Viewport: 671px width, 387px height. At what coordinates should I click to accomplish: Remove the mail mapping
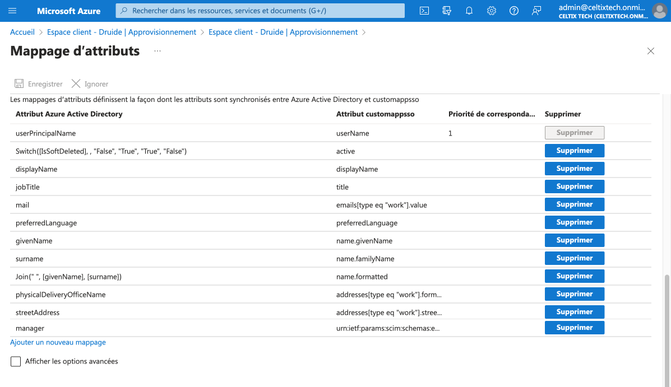click(x=574, y=204)
